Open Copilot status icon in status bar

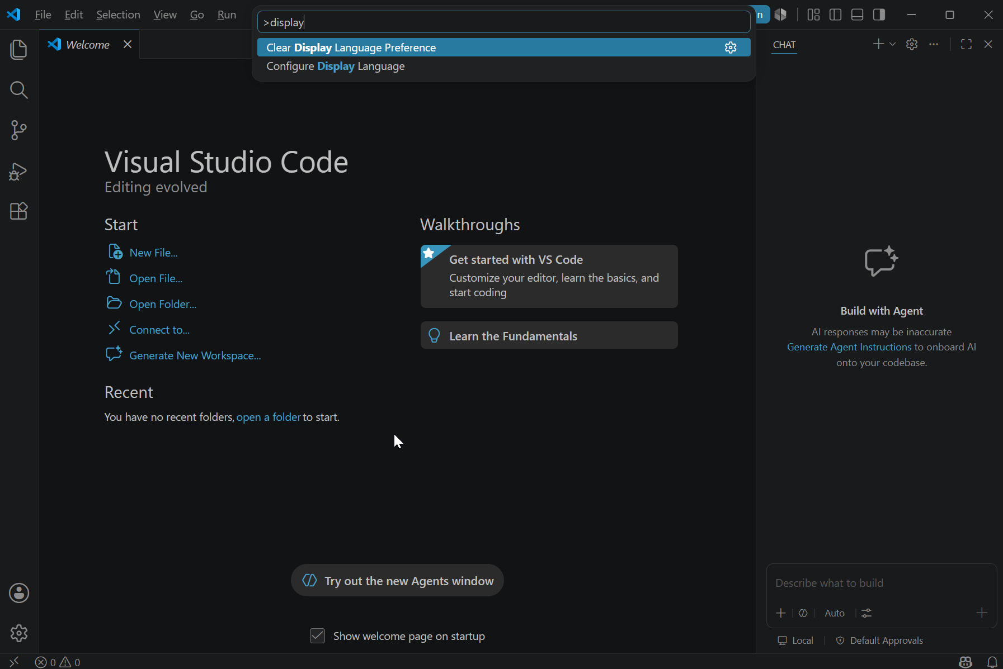[966, 662]
